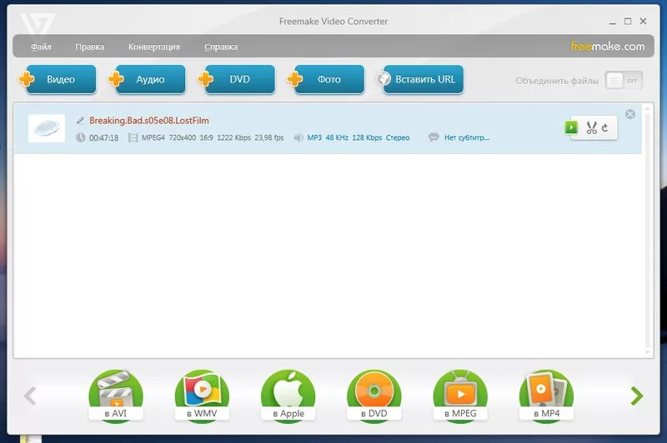Open audio track options MP3 48 KHz
The width and height of the screenshot is (667, 443).
[x=359, y=137]
